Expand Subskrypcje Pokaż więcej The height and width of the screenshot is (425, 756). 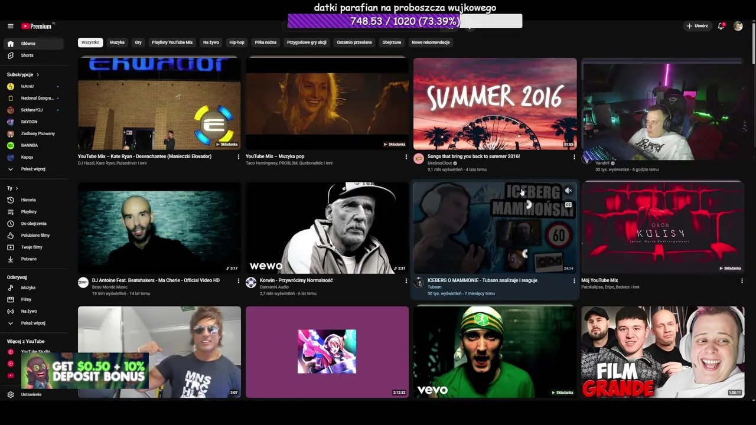33,169
